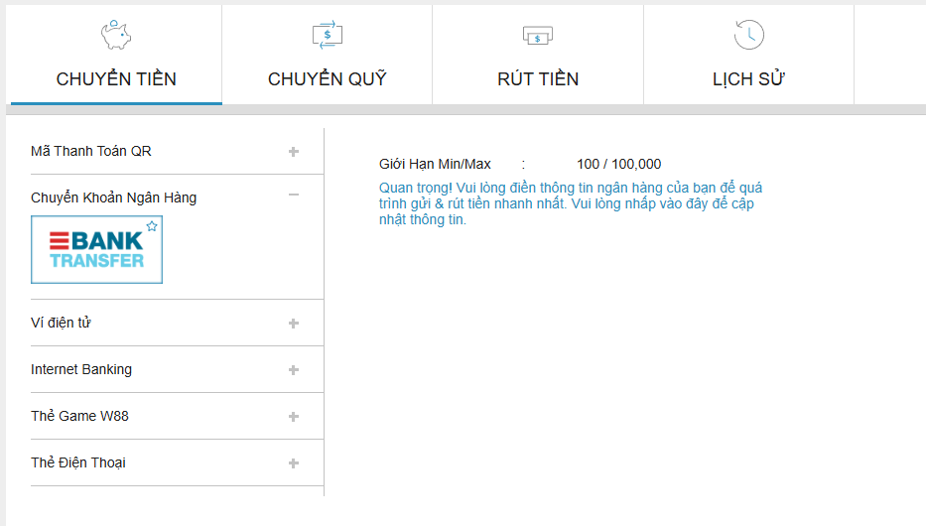Click the piggy bank icon above Chuyển Tiền
The image size is (926, 526).
[116, 36]
